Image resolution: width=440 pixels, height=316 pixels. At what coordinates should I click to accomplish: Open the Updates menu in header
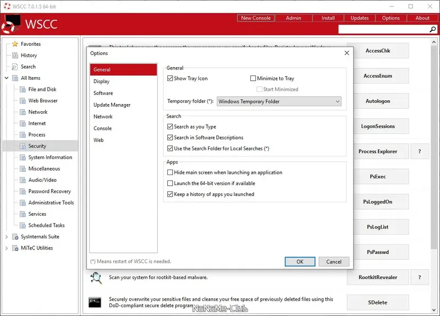tap(360, 18)
